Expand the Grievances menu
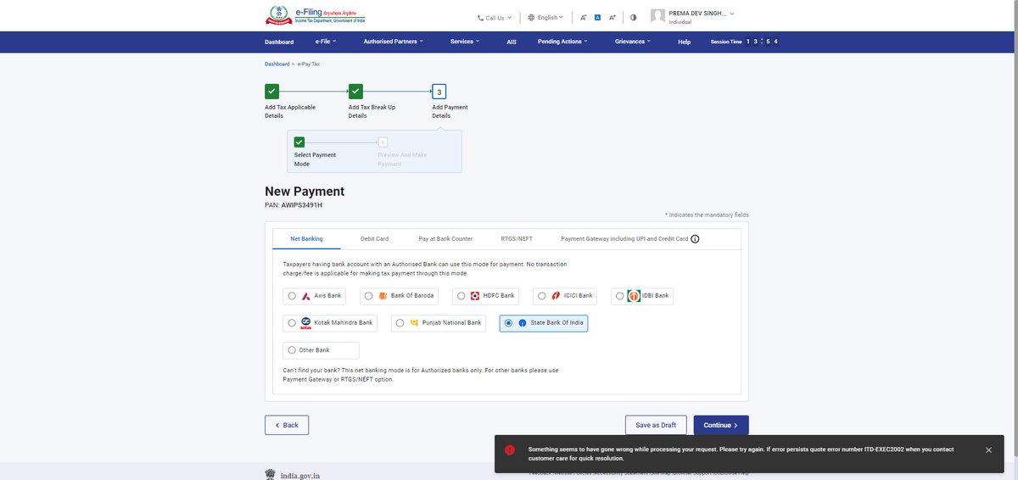 633,42
